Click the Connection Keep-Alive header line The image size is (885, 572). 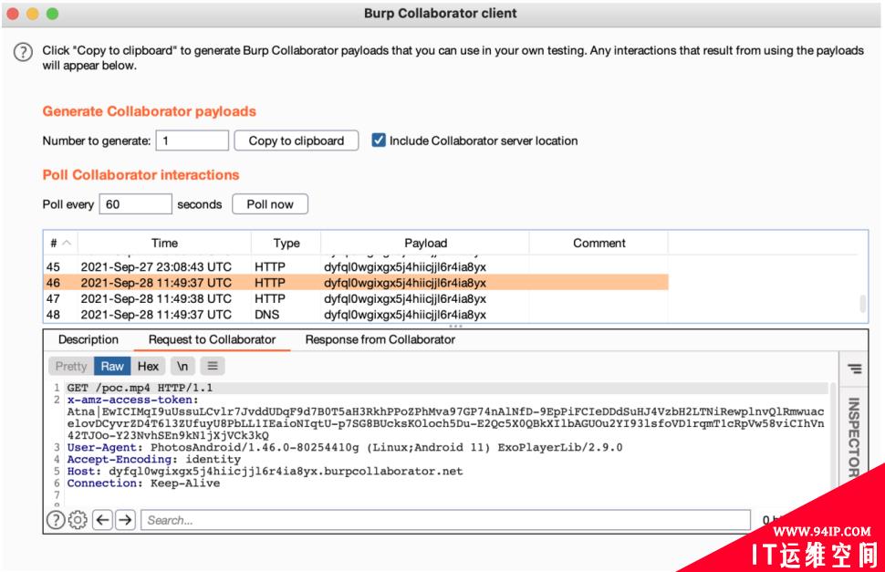tap(143, 483)
